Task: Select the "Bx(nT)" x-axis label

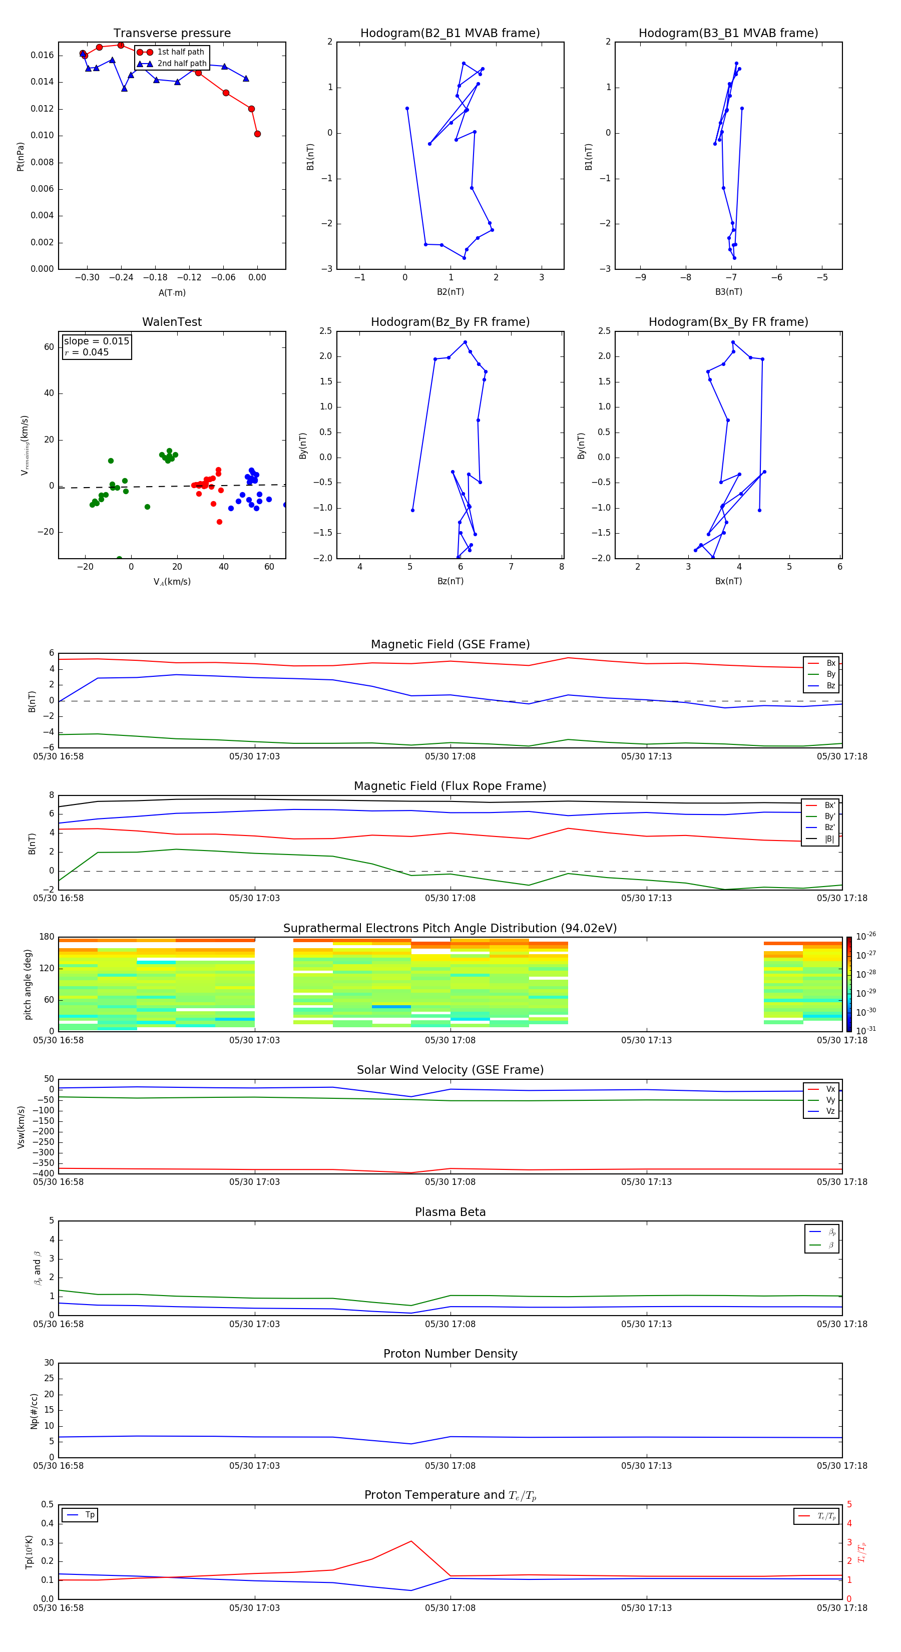Action: click(728, 581)
